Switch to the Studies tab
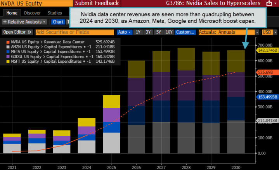 click(x=55, y=13)
